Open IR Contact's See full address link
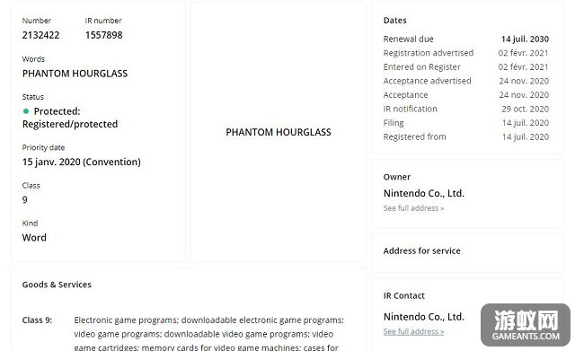The image size is (575, 351). tap(413, 331)
